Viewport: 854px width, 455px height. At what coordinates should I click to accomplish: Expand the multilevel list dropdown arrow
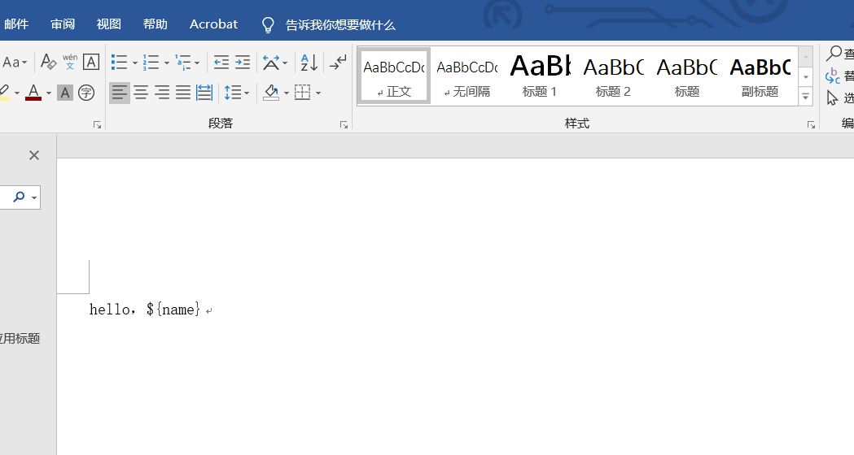pos(197,63)
